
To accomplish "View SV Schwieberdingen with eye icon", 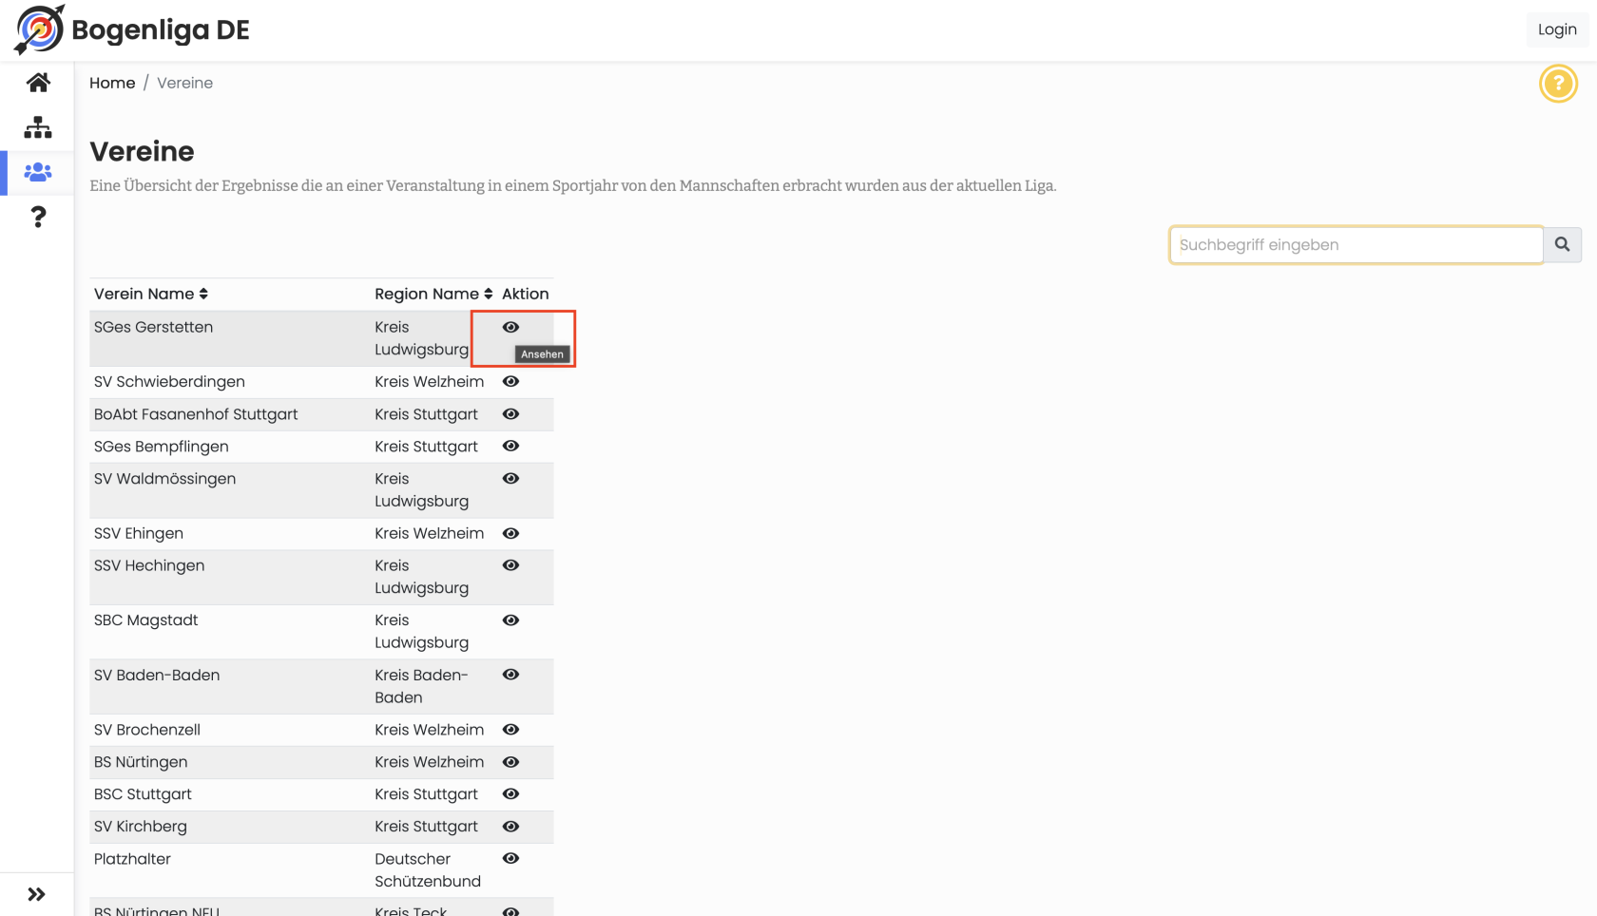I will pos(510,381).
